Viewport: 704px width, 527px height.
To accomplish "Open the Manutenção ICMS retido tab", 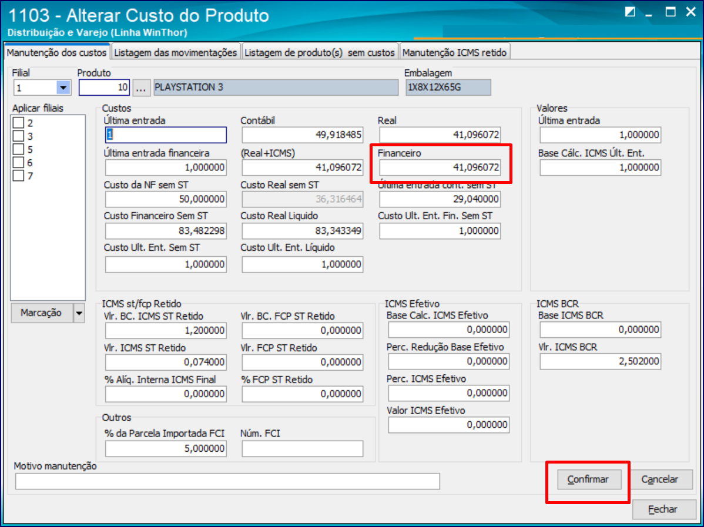I will tap(454, 52).
